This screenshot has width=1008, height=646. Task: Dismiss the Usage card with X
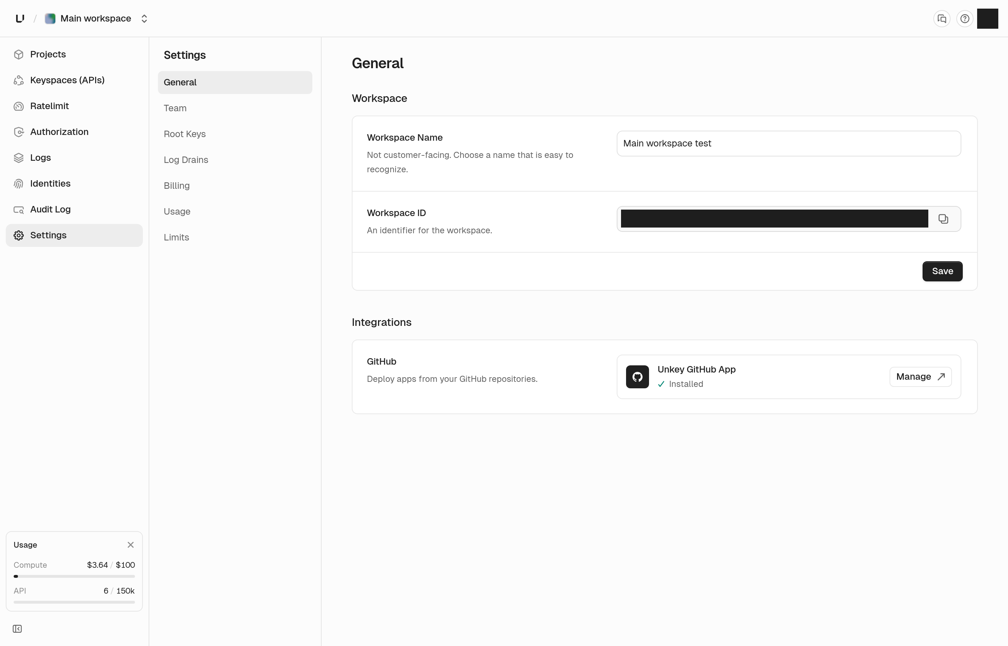point(130,544)
